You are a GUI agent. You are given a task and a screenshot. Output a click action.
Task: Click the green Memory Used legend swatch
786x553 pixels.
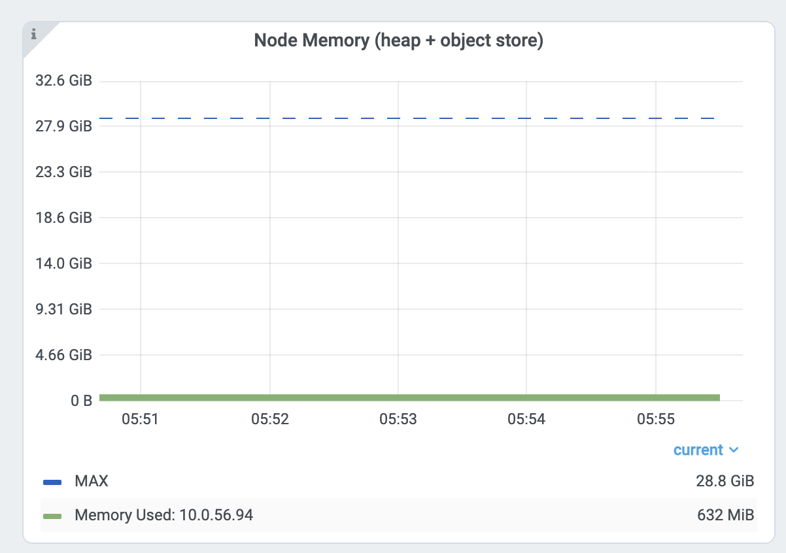coord(52,515)
